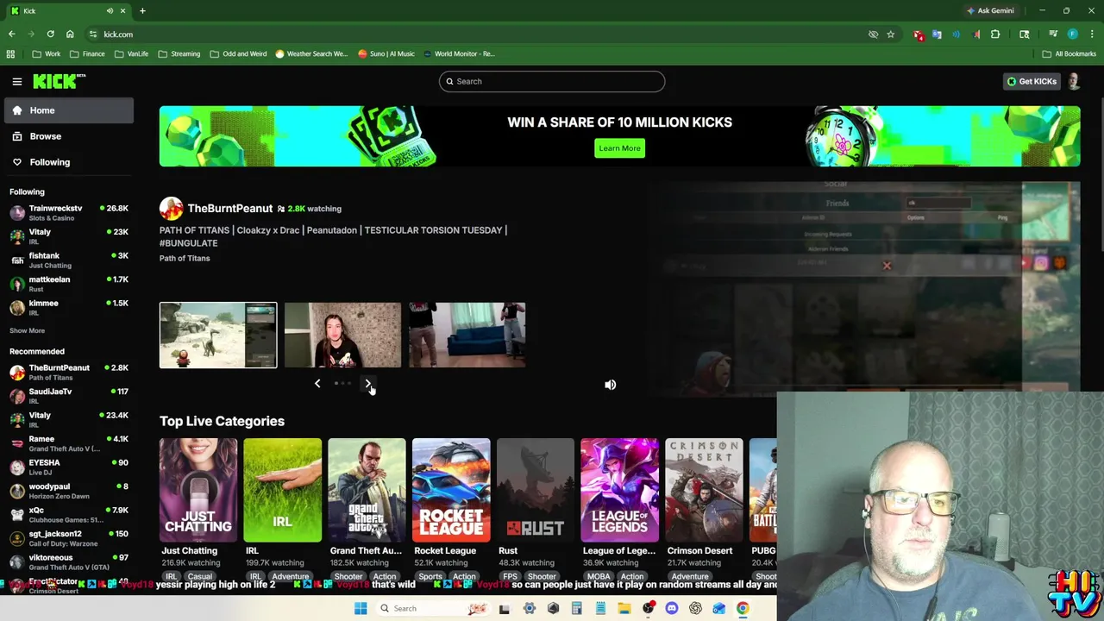Screen dimensions: 1104x621
Task: Click the Kick search field
Action: 552,81
